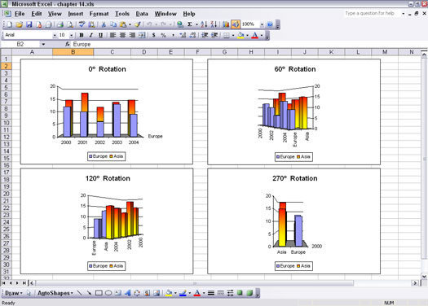Expand the Arial font name dropdown
This screenshot has width=428, height=306.
point(55,35)
